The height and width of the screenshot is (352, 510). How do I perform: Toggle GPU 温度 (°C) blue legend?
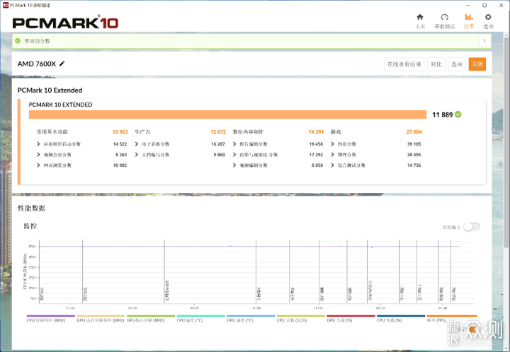click(251, 318)
